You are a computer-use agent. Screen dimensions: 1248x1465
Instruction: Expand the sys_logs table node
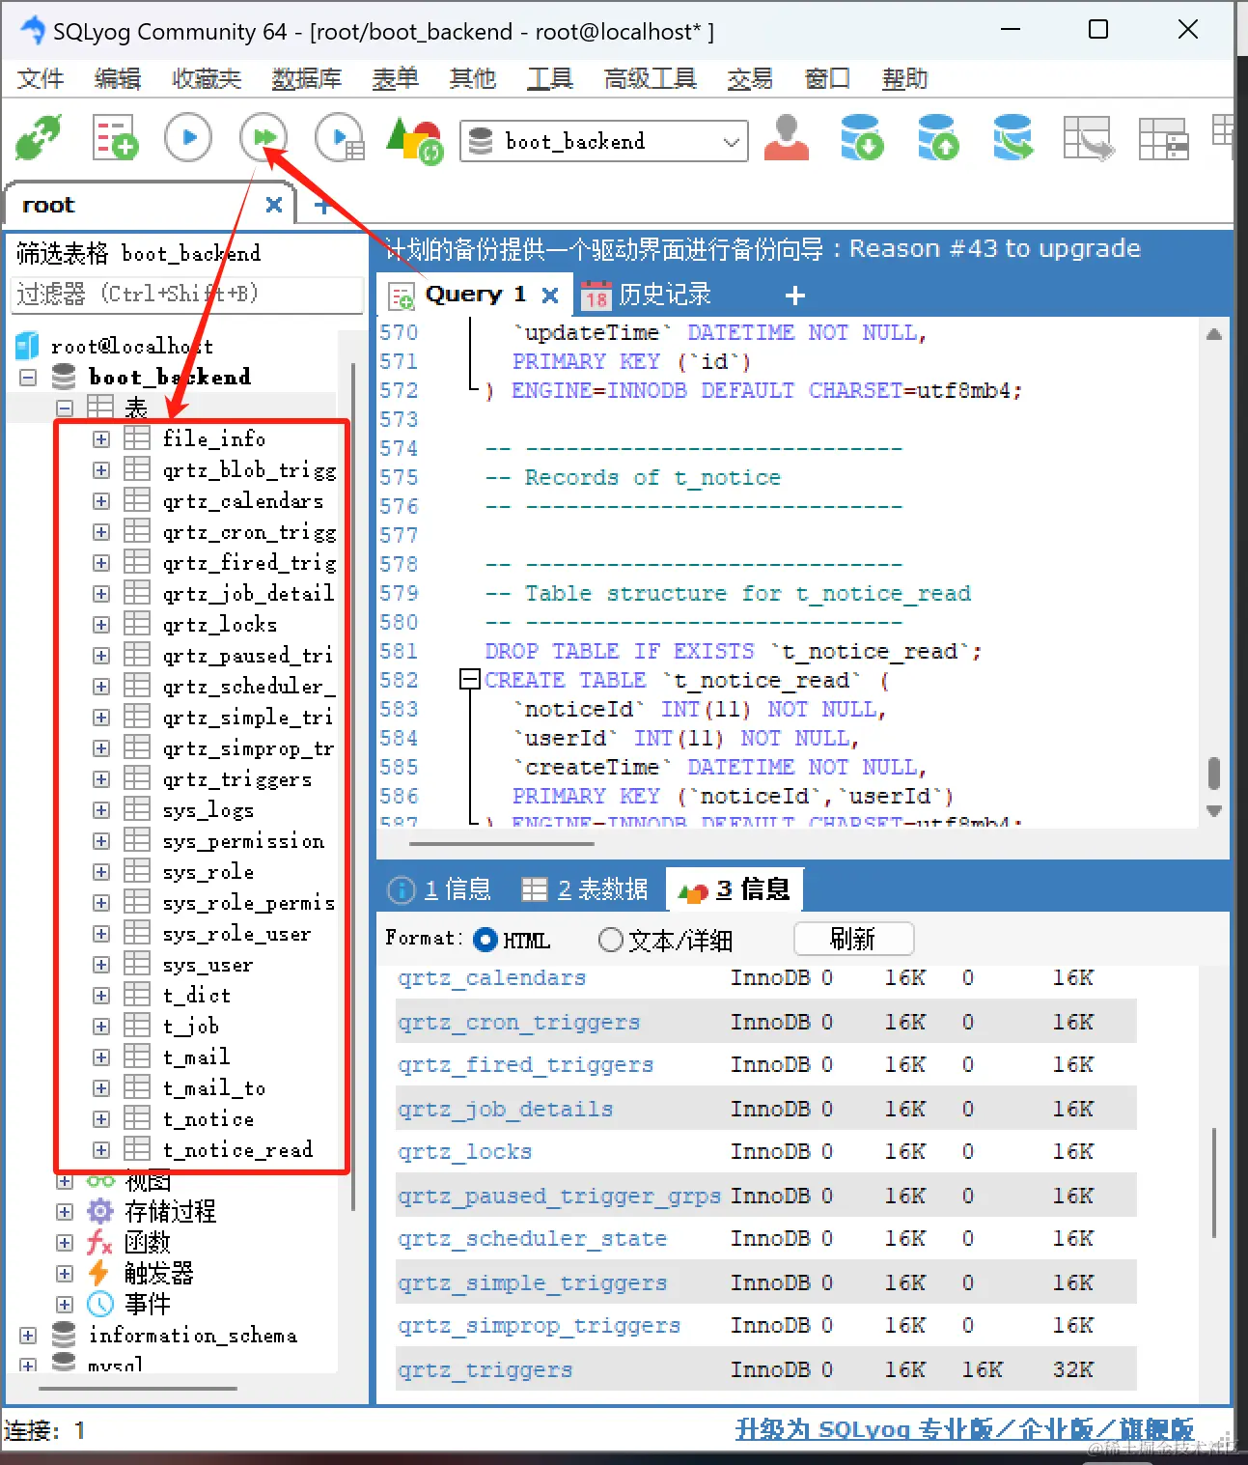coord(101,809)
